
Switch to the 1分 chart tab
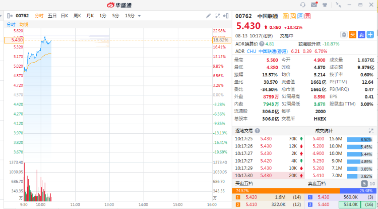click(102, 16)
